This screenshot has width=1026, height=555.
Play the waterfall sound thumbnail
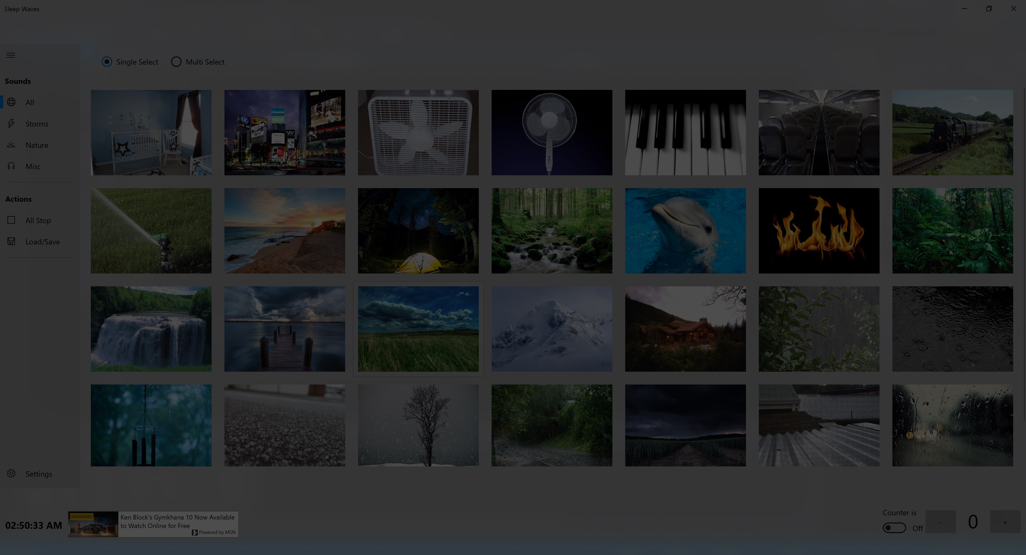[151, 329]
